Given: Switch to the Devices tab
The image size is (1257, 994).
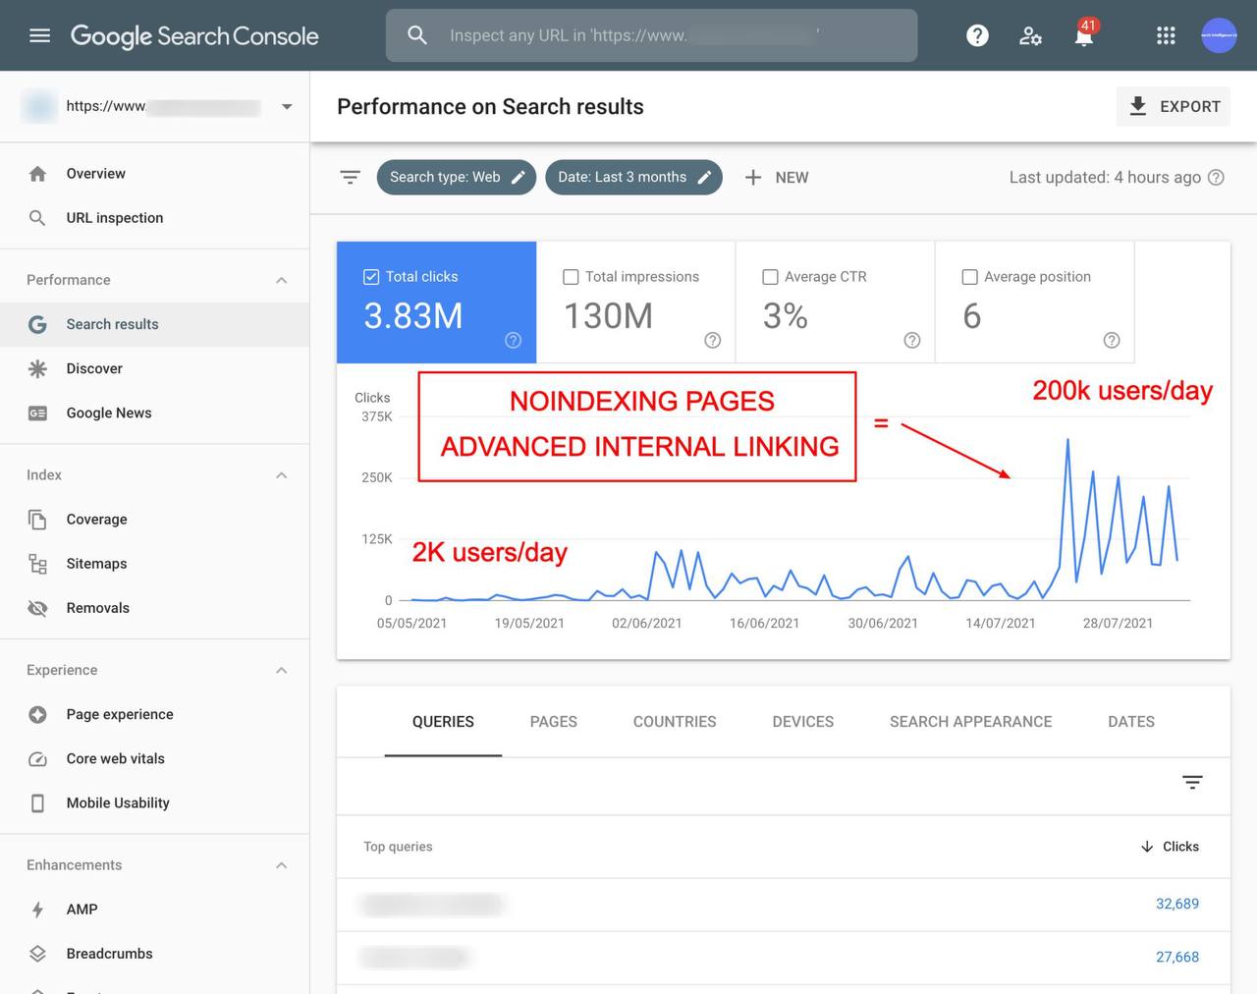Looking at the screenshot, I should click(803, 721).
